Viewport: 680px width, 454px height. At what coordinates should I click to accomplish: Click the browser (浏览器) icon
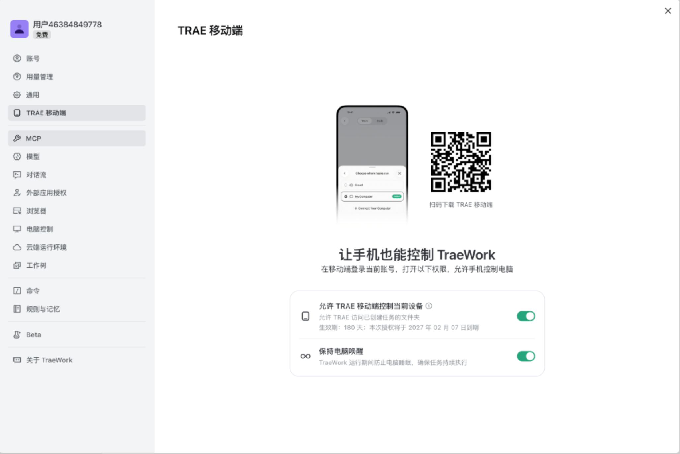click(17, 211)
